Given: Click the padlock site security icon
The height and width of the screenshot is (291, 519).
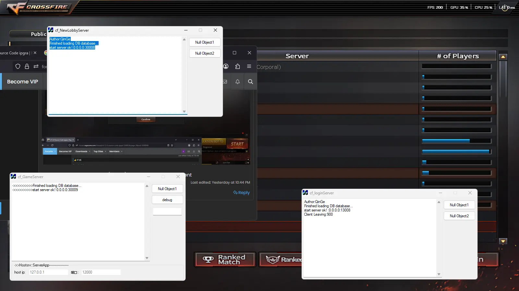Looking at the screenshot, I should [27, 66].
